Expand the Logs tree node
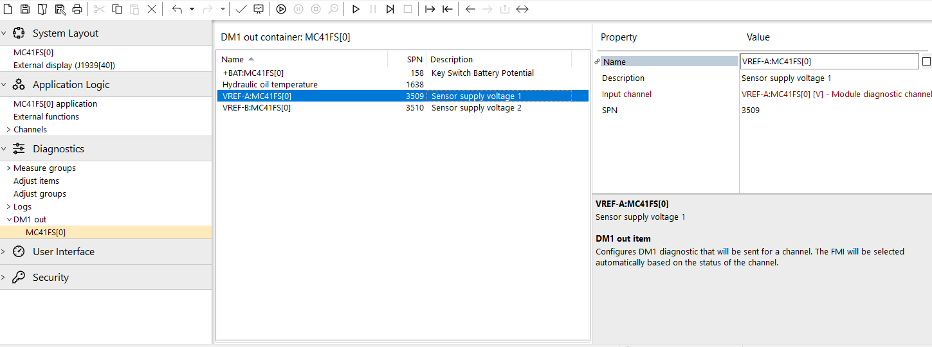 tap(8, 206)
